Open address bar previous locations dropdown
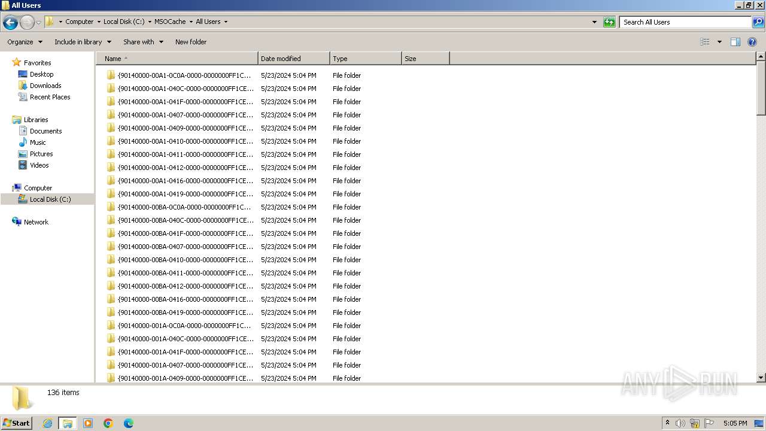766x431 pixels. click(x=594, y=22)
